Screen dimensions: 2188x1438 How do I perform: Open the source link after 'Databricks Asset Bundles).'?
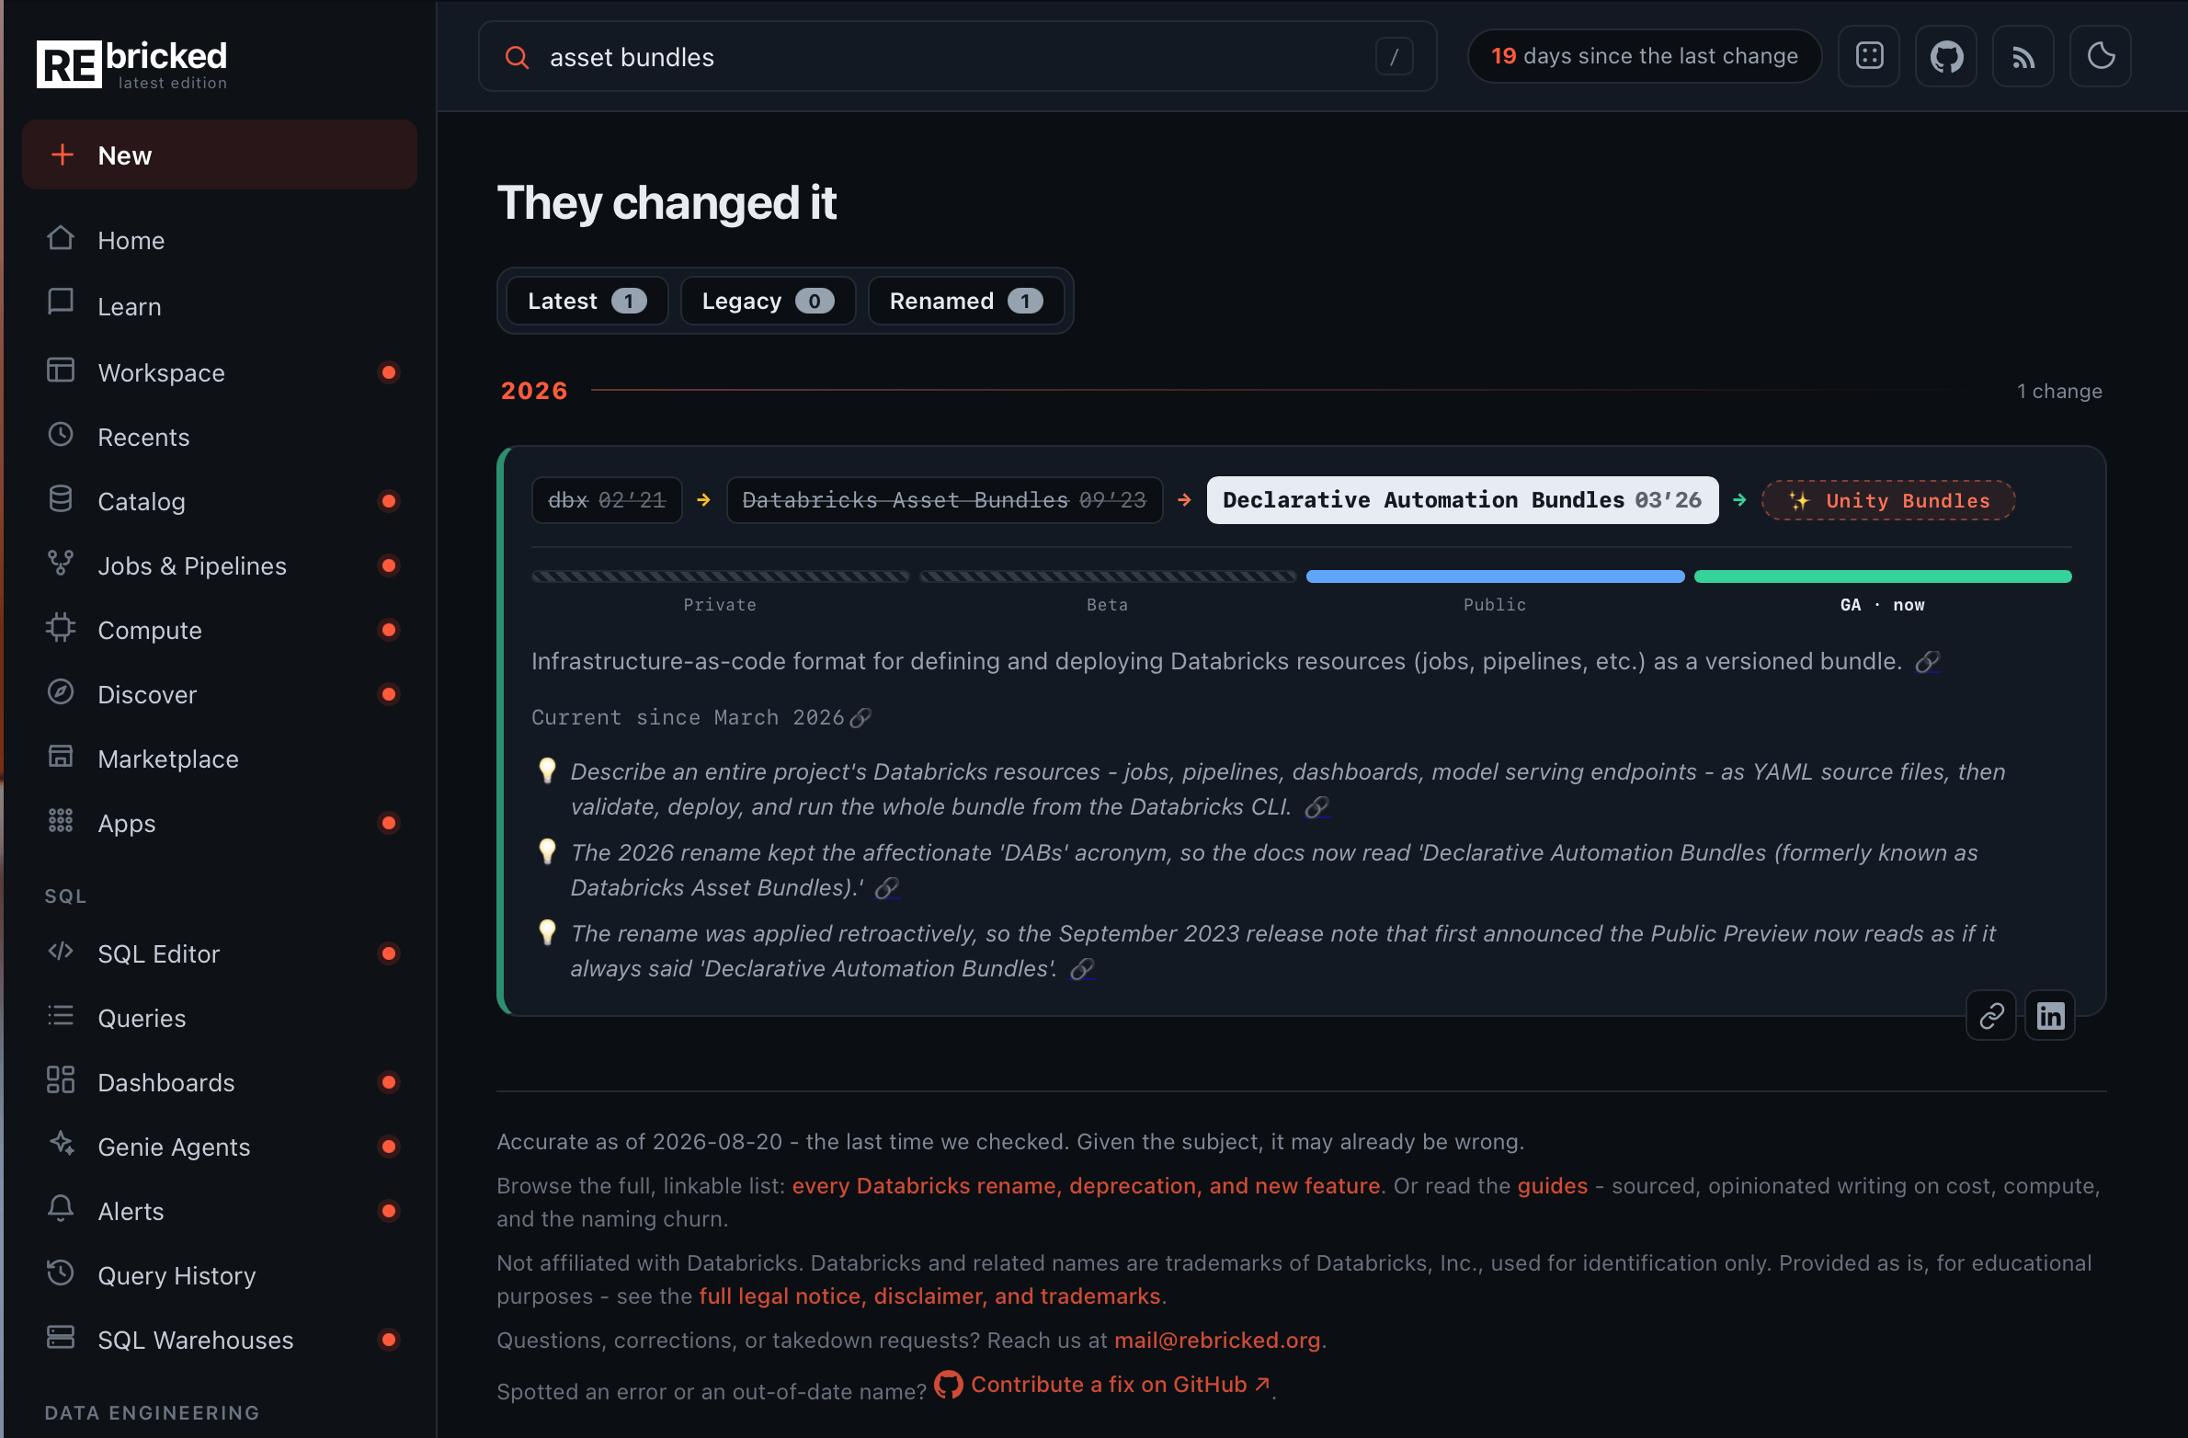[x=887, y=888]
